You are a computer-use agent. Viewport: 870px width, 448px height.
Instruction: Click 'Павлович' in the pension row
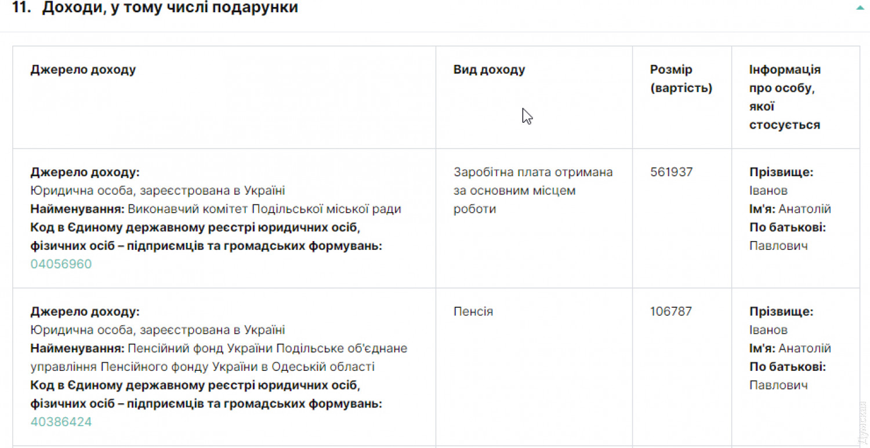pos(778,385)
